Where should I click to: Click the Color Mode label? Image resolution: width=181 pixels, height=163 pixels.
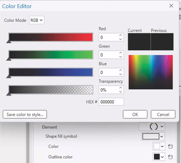15,20
